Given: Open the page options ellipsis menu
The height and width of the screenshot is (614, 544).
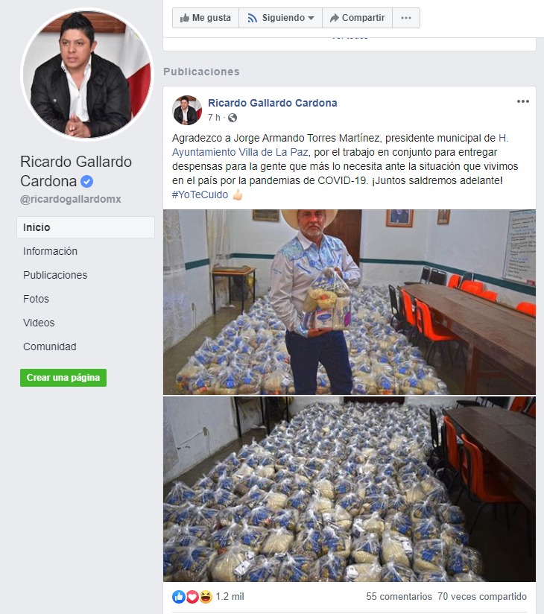Looking at the screenshot, I should tap(406, 18).
